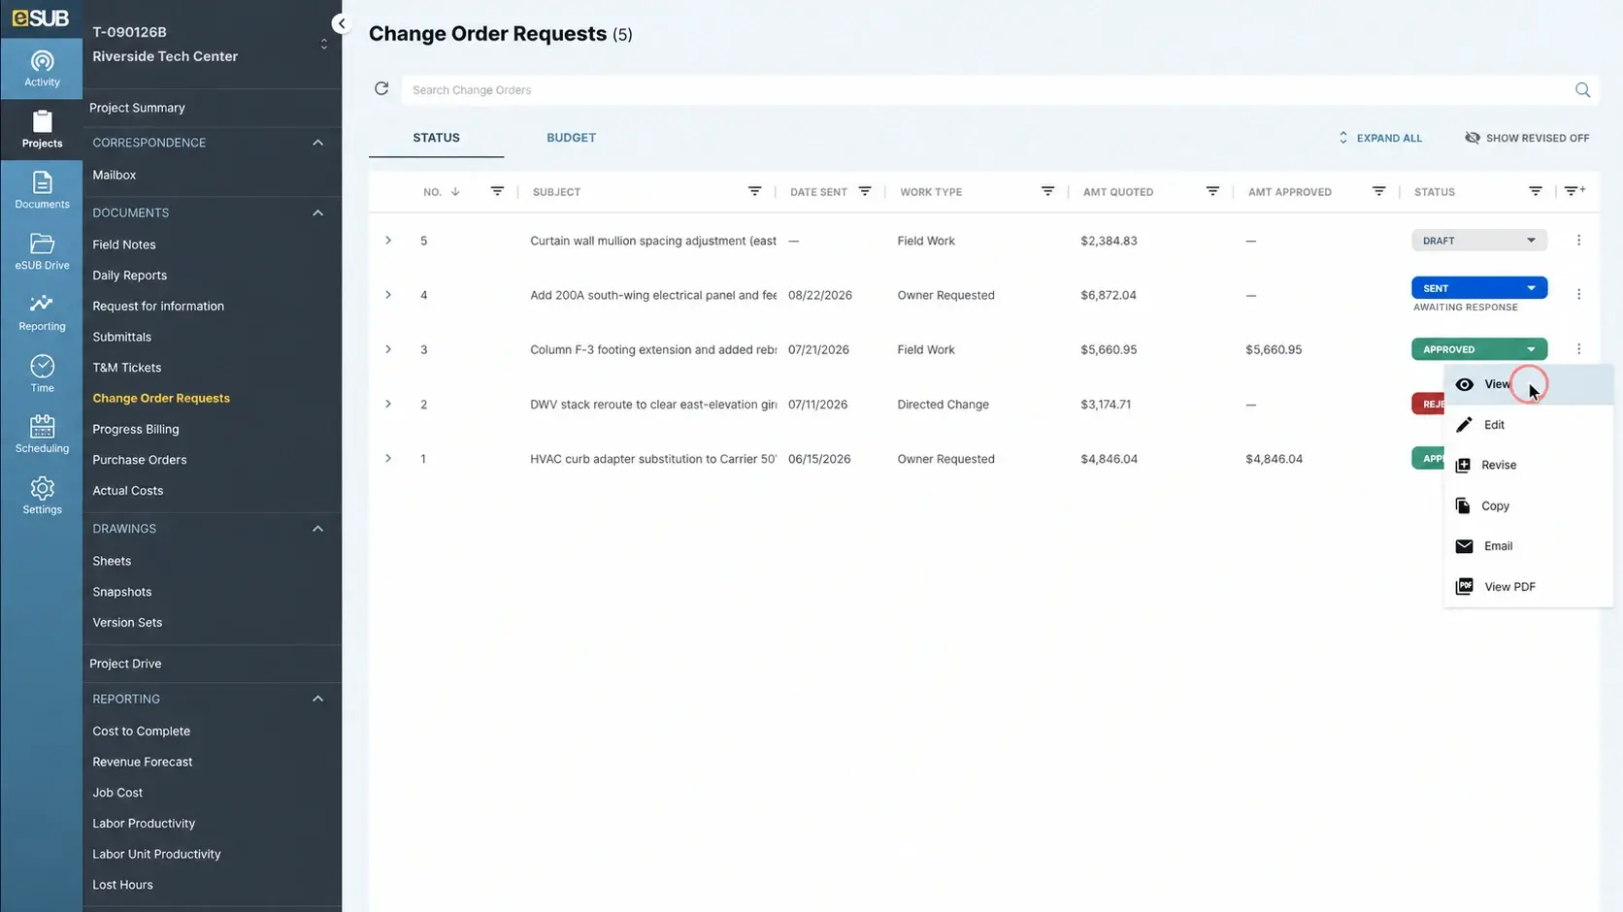The image size is (1623, 912).
Task: Open the project switcher arrows
Action: click(324, 45)
